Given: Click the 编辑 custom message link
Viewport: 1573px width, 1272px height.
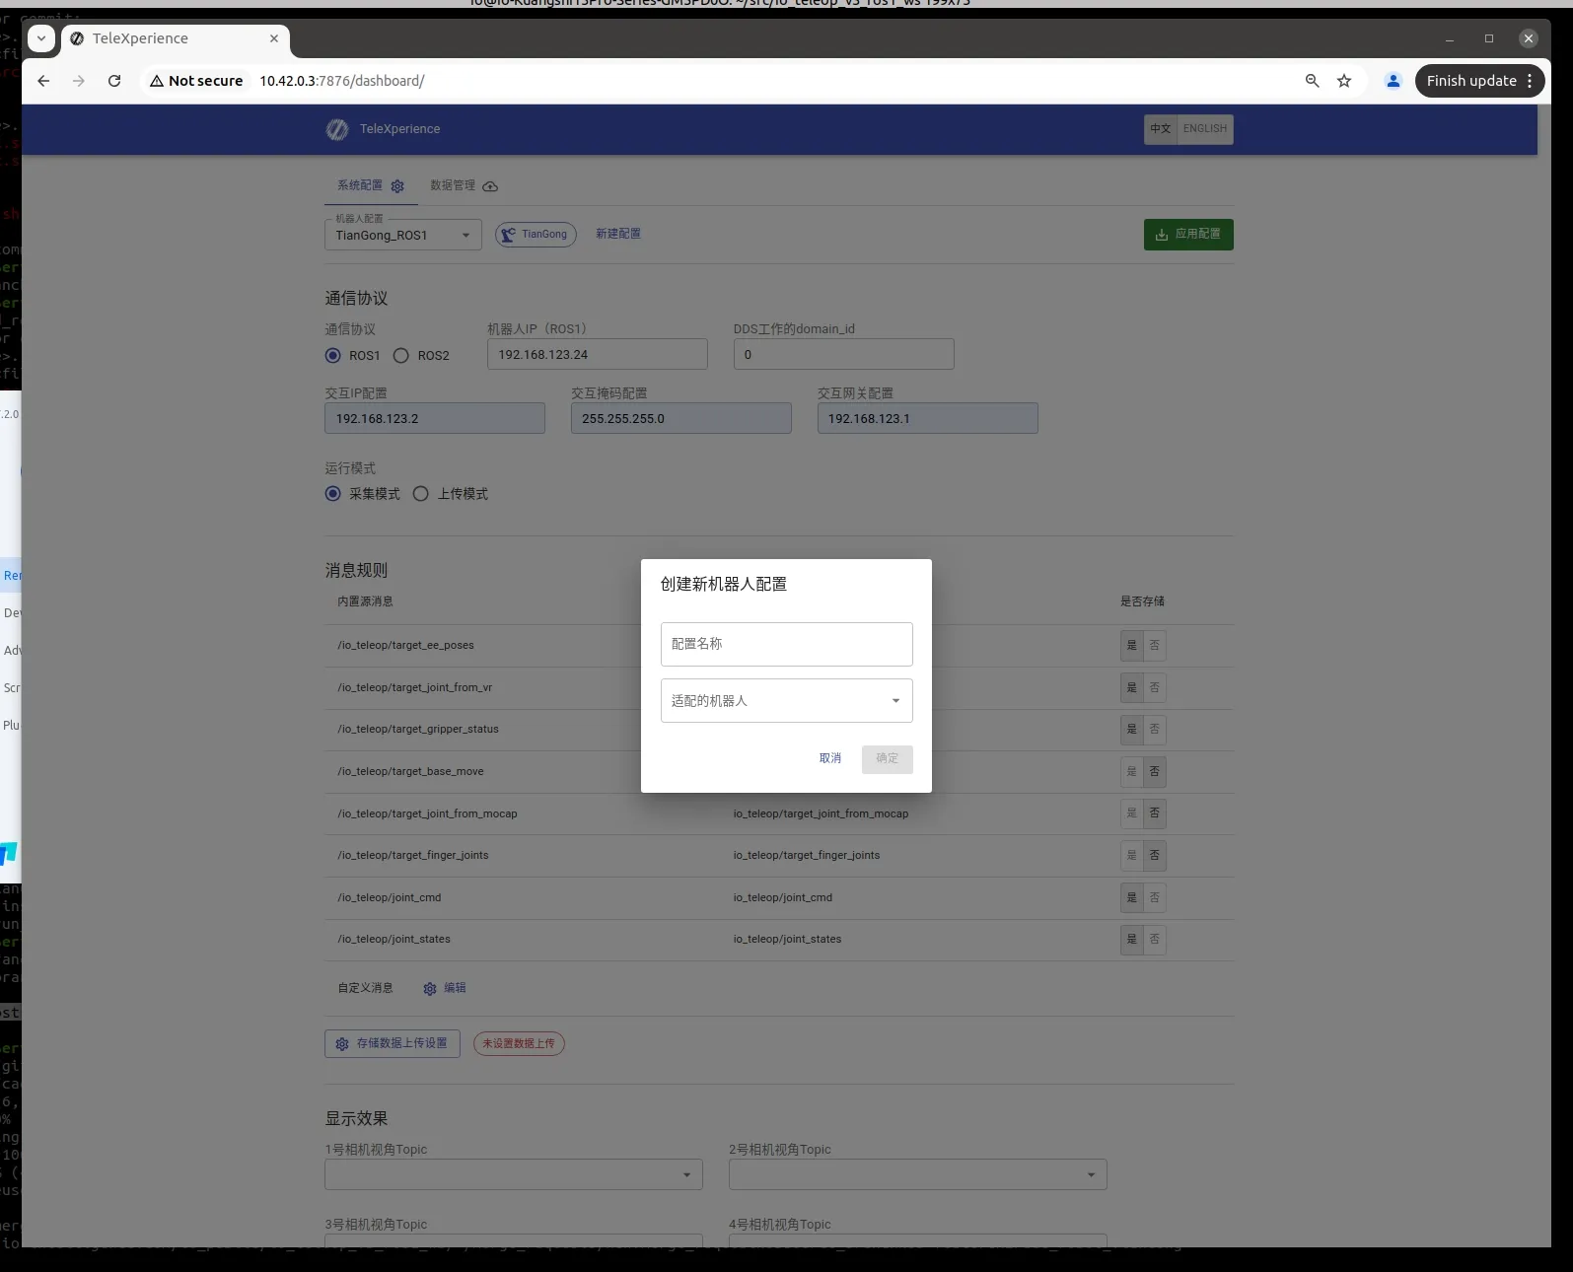Looking at the screenshot, I should (455, 988).
